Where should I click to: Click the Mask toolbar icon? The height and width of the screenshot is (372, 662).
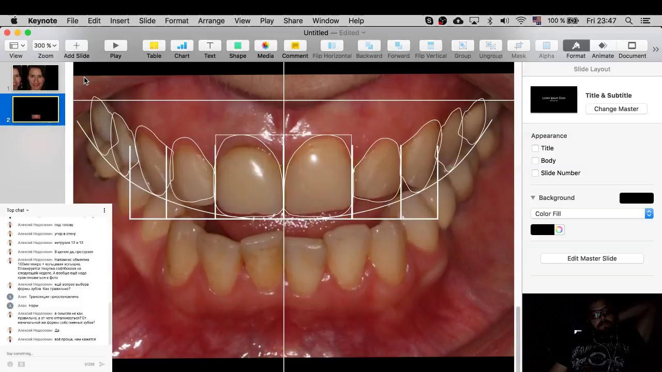(518, 45)
